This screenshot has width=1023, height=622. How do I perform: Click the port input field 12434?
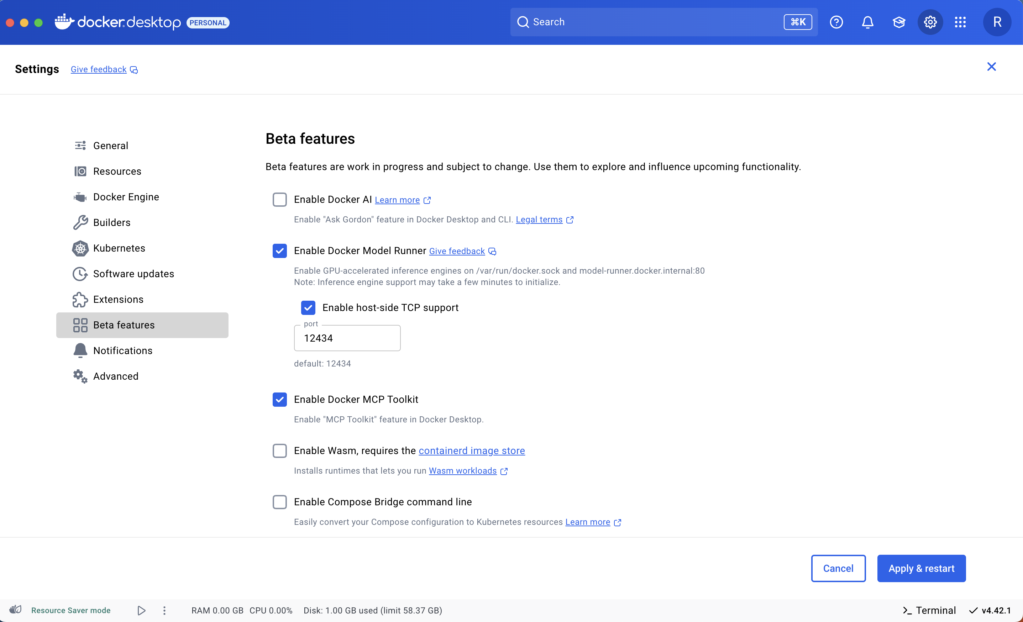point(347,338)
